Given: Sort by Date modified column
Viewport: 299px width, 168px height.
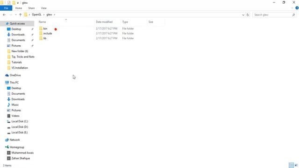Looking at the screenshot, I should pos(104,22).
